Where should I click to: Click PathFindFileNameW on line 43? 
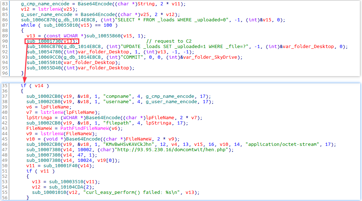[x=85, y=128]
